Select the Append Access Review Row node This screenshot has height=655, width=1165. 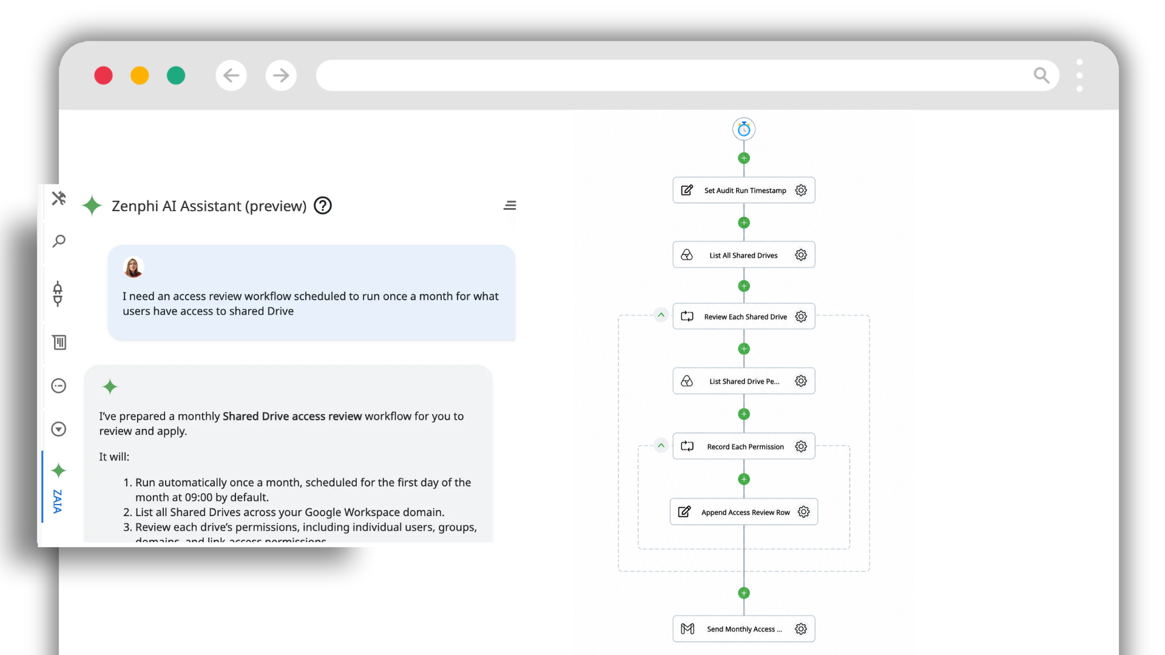744,512
